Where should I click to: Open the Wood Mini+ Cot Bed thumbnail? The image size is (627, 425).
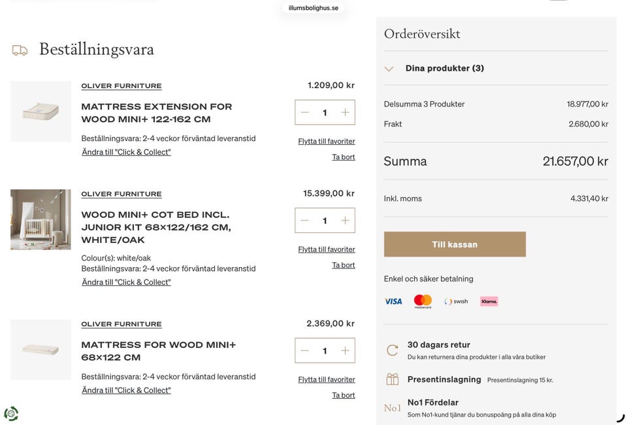40,219
